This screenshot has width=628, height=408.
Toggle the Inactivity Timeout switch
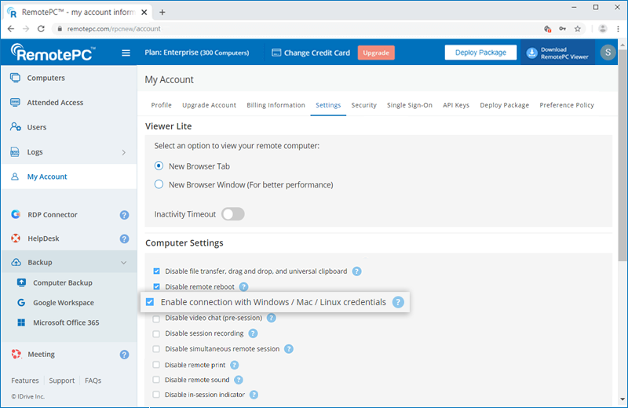(233, 214)
